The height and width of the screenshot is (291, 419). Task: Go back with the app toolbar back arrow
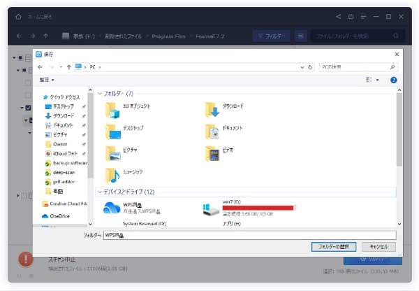19,36
